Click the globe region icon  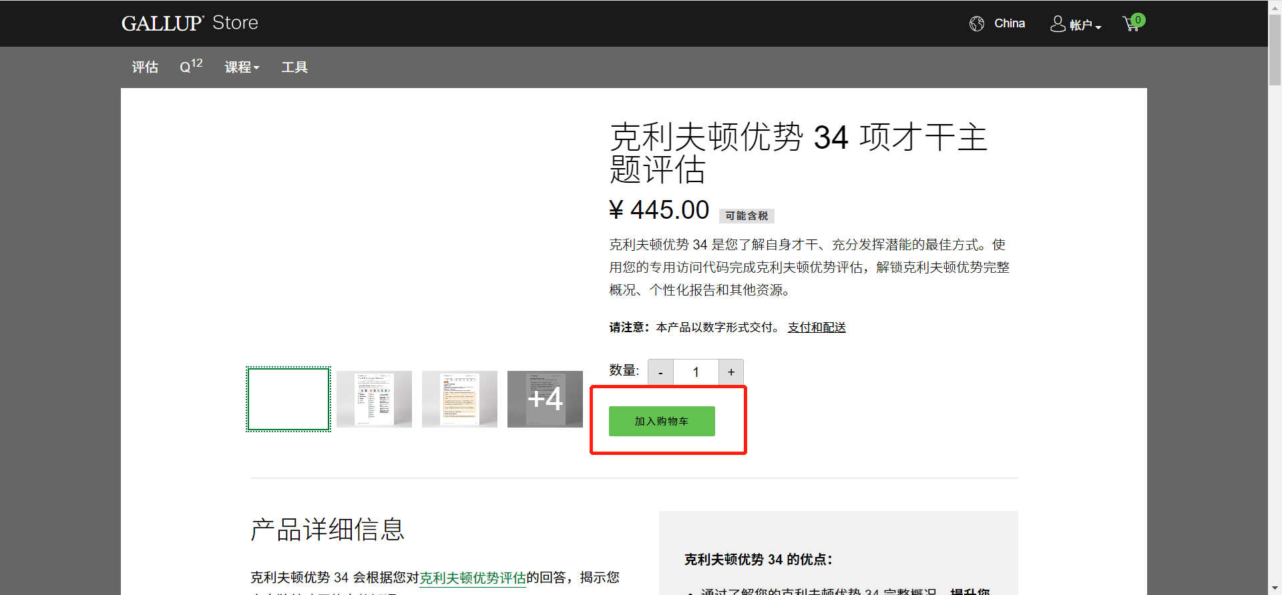[x=977, y=23]
